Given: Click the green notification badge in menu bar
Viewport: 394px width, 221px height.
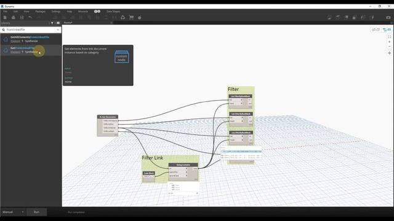Looking at the screenshot, I should click(97, 12).
